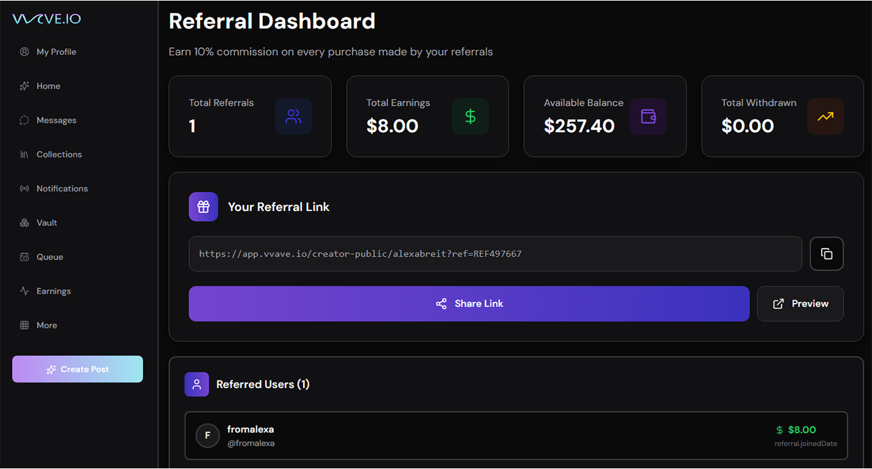Image resolution: width=872 pixels, height=469 pixels.
Task: Open My Profile in sidebar
Action: pyautogui.click(x=56, y=52)
